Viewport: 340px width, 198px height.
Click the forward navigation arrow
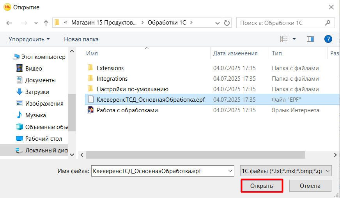point(24,23)
